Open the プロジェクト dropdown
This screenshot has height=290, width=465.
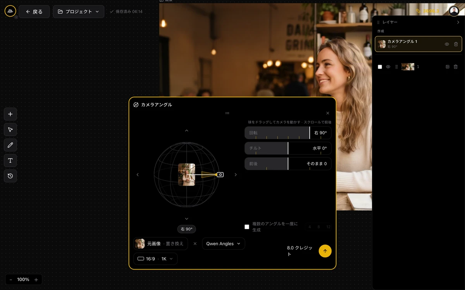(x=79, y=12)
